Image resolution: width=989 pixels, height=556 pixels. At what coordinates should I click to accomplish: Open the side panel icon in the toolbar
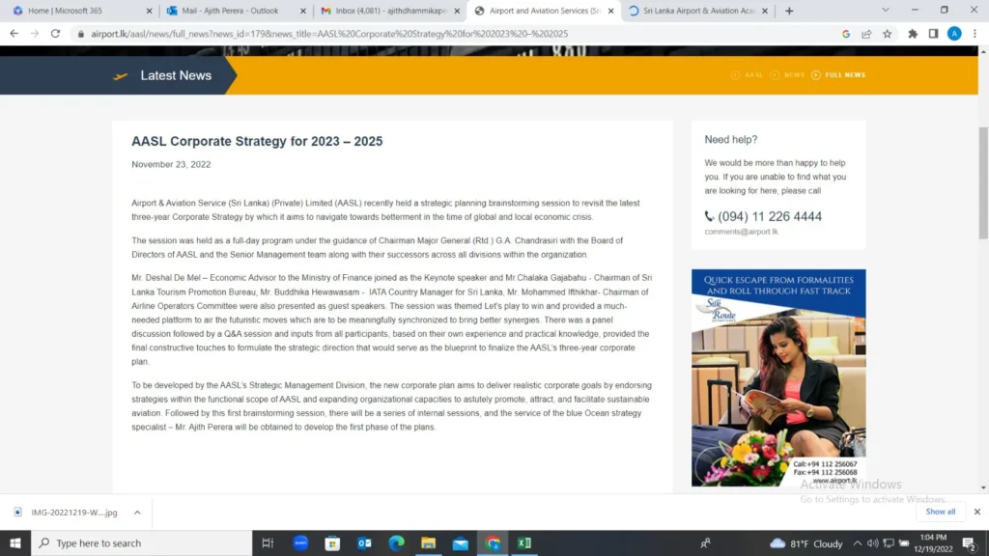933,33
